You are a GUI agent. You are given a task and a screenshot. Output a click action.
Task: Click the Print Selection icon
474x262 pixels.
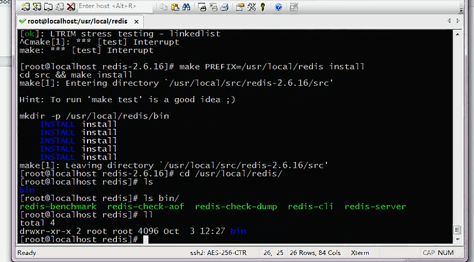pyautogui.click(x=214, y=6)
